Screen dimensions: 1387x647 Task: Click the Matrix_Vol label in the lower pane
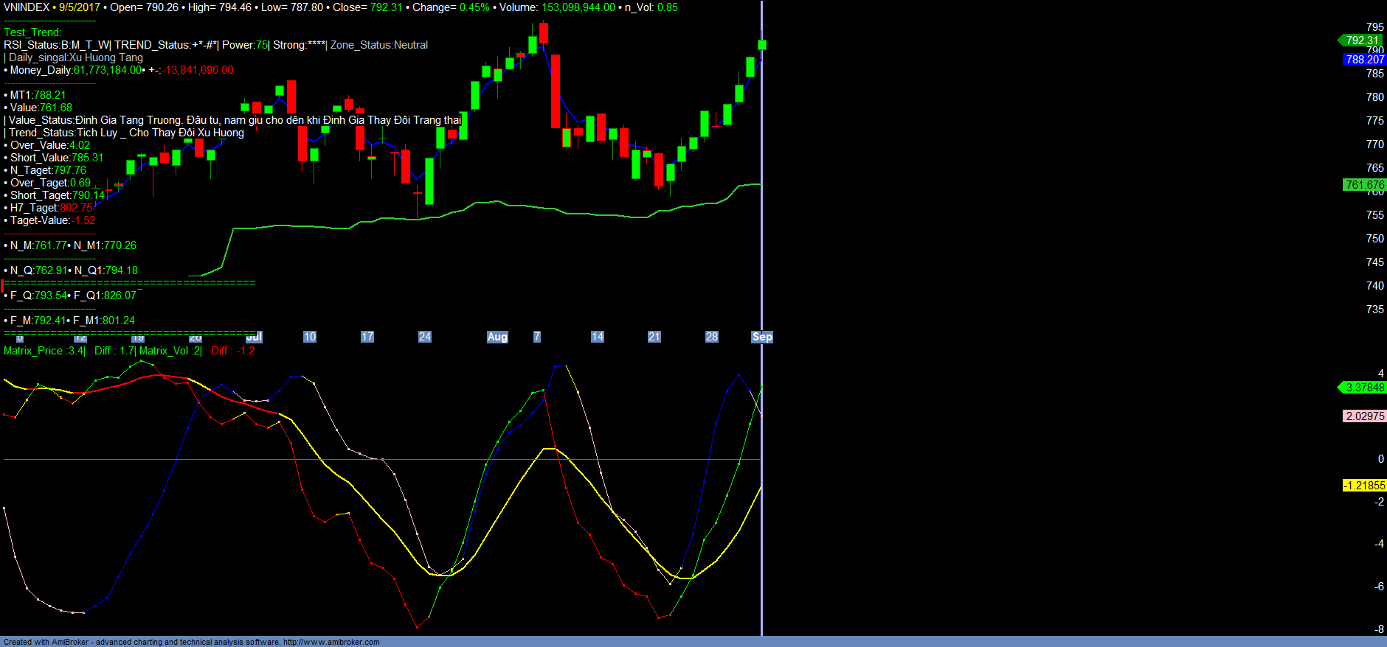[x=170, y=351]
